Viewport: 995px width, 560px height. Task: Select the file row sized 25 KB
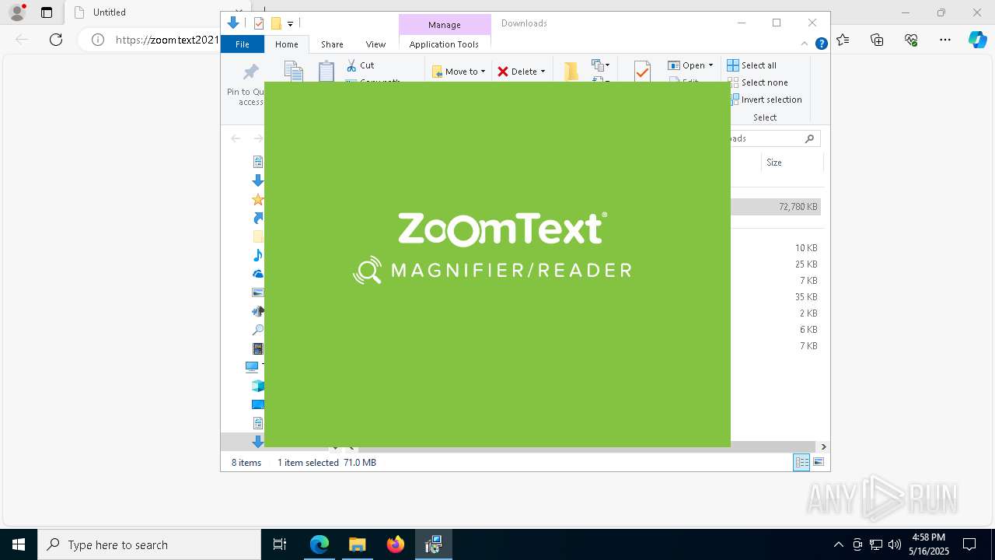pyautogui.click(x=776, y=264)
